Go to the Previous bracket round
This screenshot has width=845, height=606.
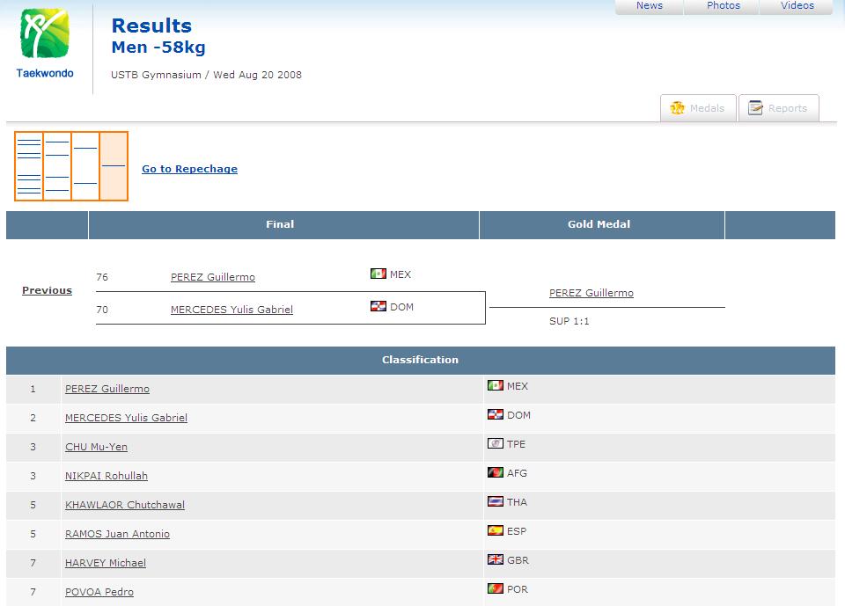click(47, 290)
